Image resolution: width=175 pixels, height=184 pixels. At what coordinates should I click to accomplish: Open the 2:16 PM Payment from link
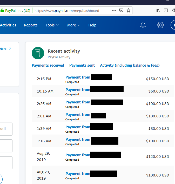coord(78,77)
